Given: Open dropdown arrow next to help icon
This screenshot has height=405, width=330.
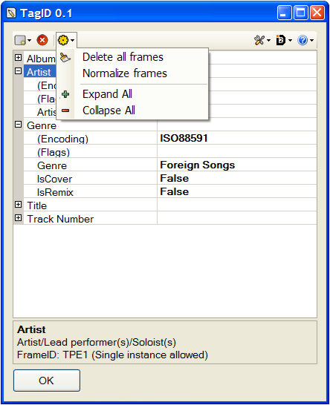Looking at the screenshot, I should pos(312,40).
